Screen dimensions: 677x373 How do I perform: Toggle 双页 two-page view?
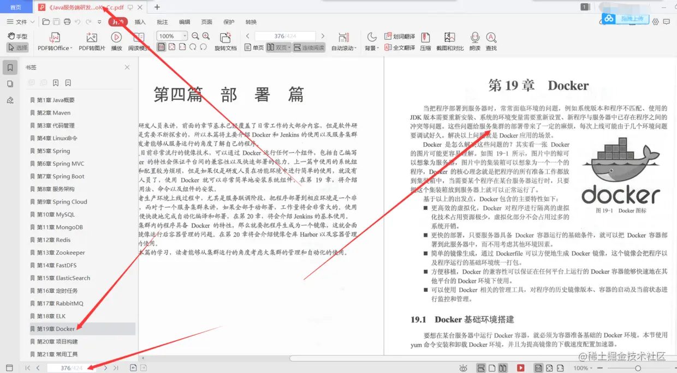point(278,47)
